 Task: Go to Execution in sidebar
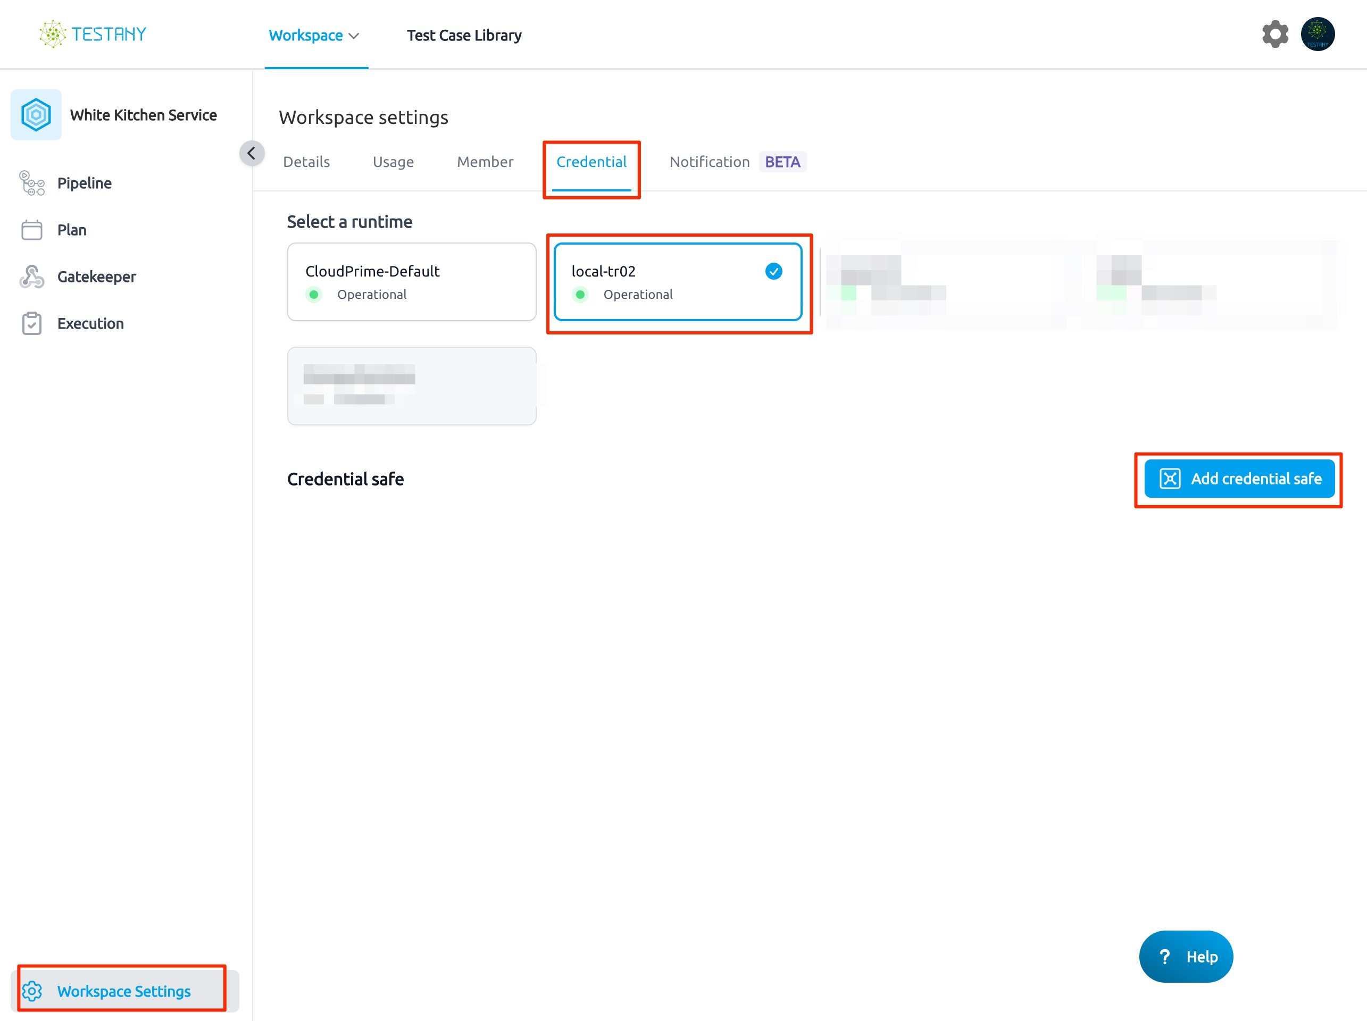[90, 324]
